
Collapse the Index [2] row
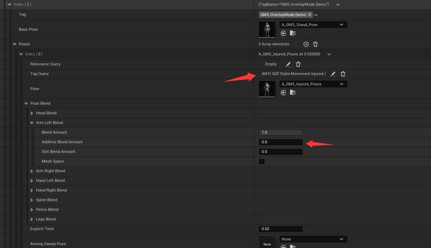(x=10, y=4)
